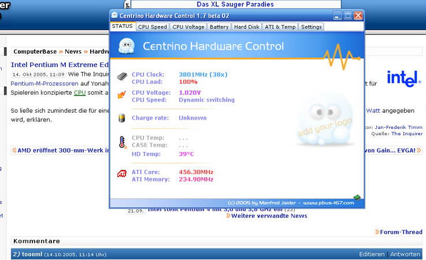Click News breadcrumb in browser page
Screen dimensions: 426x260
[73, 51]
